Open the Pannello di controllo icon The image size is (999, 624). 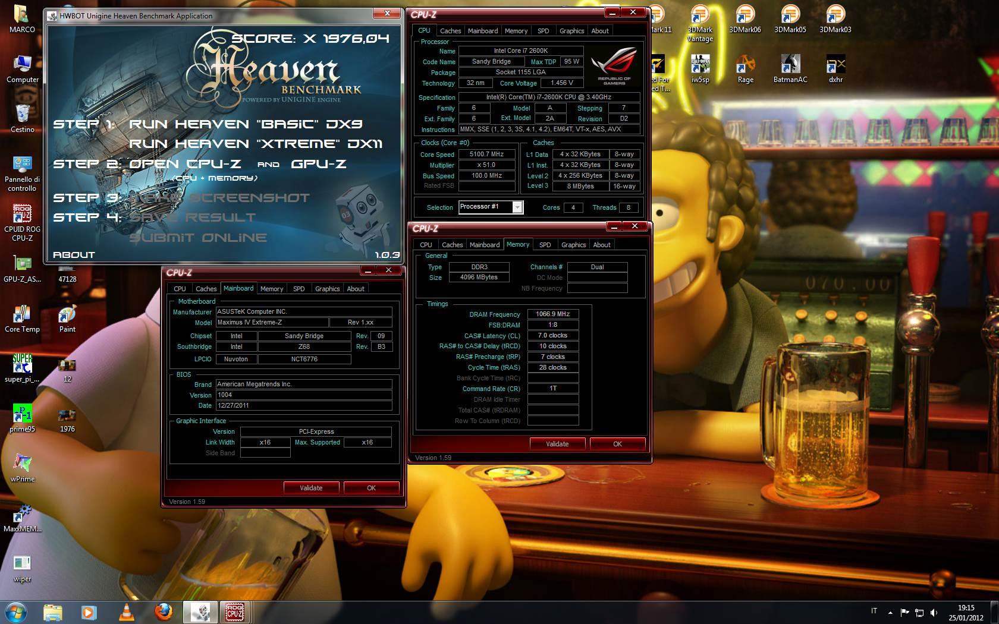[22, 172]
